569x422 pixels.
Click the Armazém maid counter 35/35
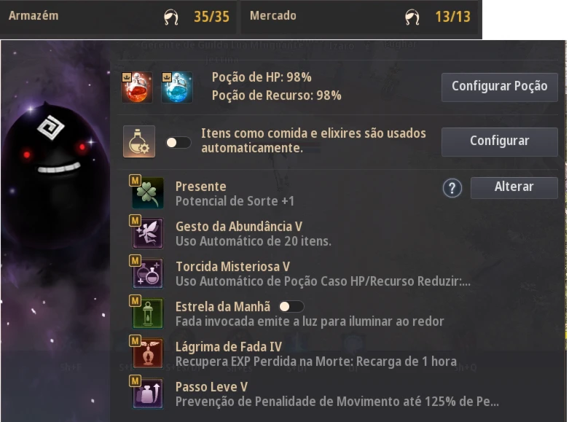[x=211, y=17]
